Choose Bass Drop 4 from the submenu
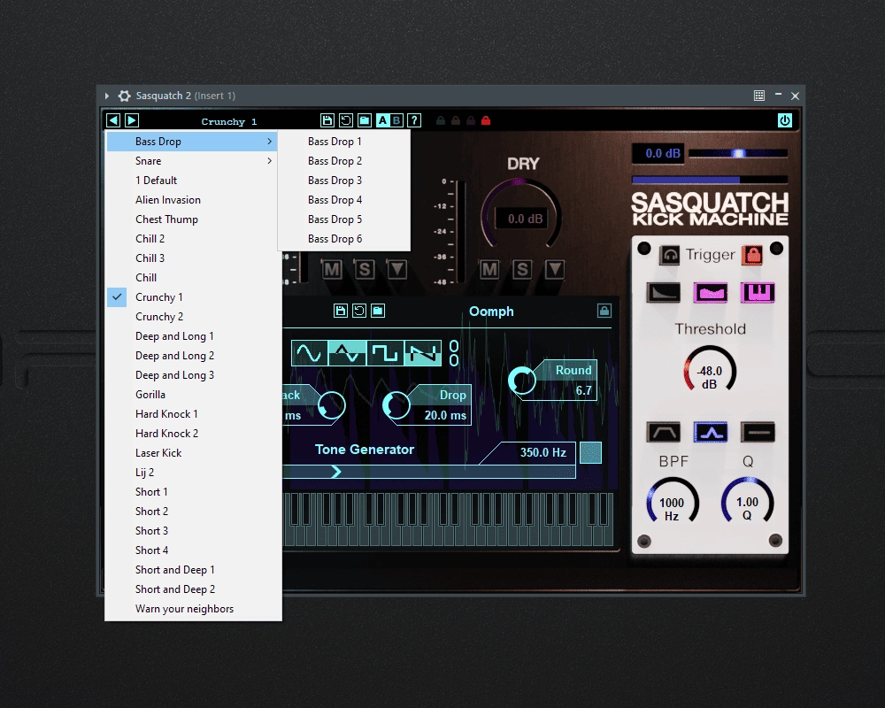The width and height of the screenshot is (885, 708). [x=344, y=200]
